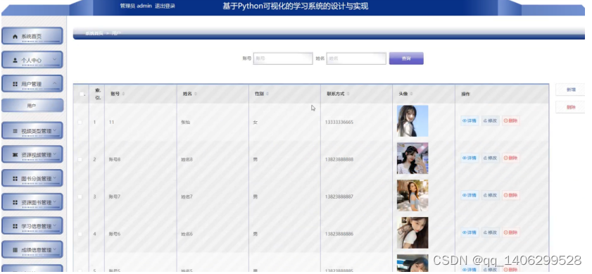Click the sort icon on the 联系方式 column
Viewport: 592px width, 274px height.
(x=348, y=94)
